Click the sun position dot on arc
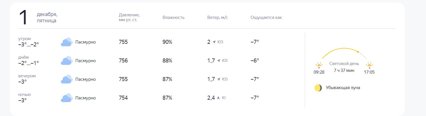 click(x=358, y=52)
